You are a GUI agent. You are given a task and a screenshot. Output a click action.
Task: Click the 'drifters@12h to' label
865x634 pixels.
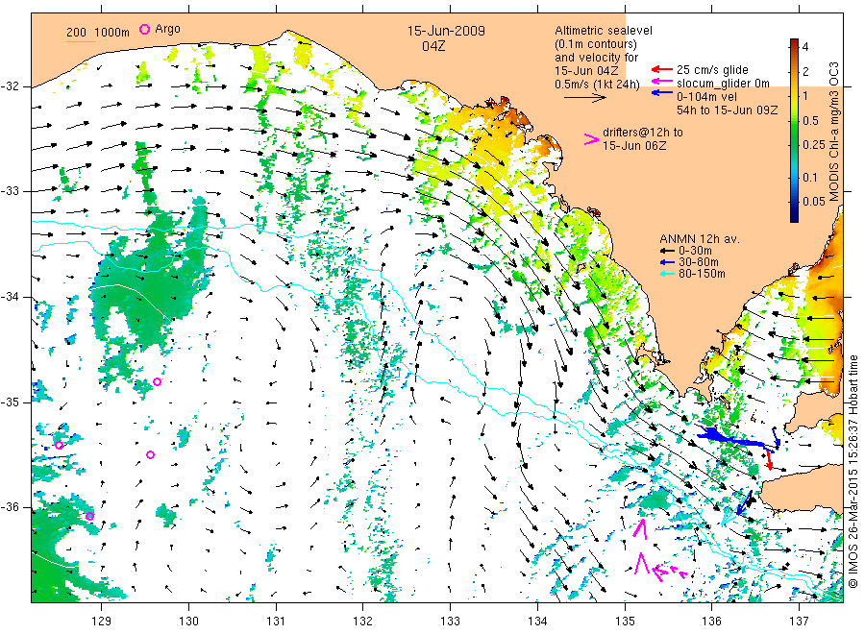click(x=643, y=133)
